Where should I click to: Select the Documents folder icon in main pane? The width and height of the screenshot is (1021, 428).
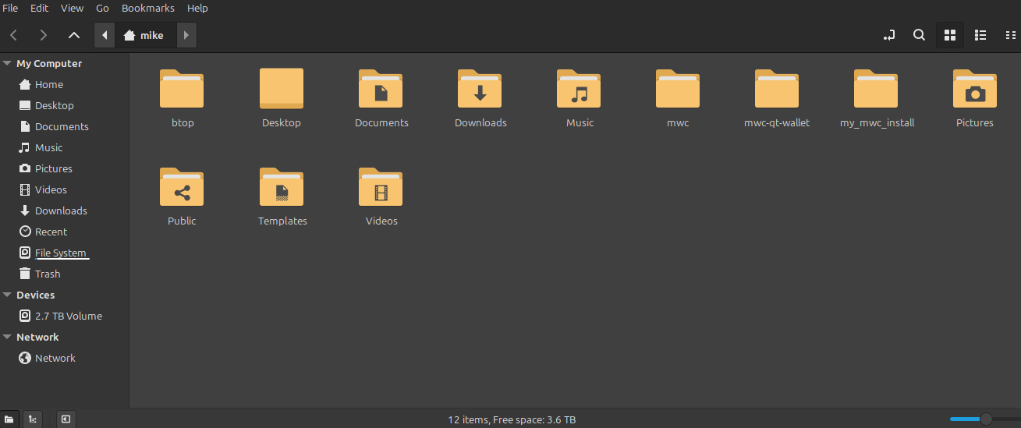tap(381, 87)
